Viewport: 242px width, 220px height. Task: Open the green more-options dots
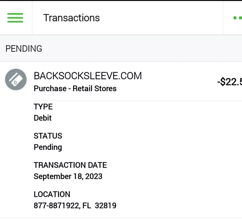(237, 18)
